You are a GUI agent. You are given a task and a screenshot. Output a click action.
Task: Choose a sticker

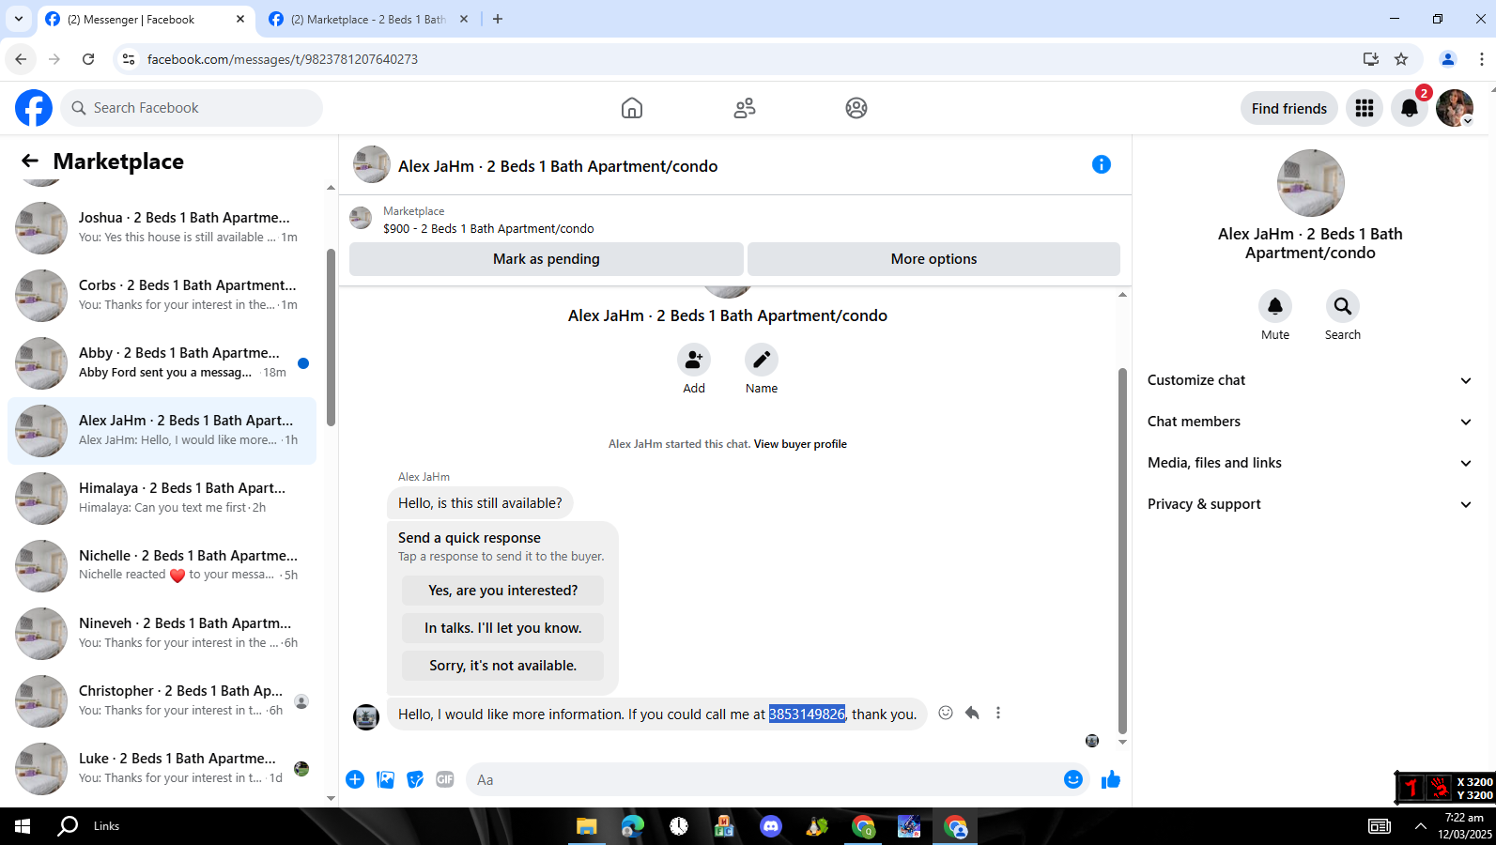tap(415, 779)
